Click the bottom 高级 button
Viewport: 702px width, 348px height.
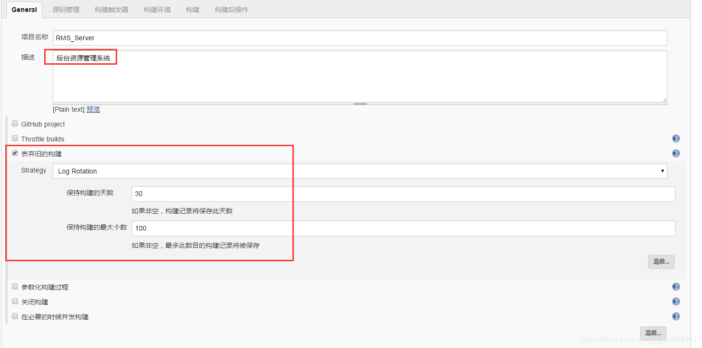[653, 333]
